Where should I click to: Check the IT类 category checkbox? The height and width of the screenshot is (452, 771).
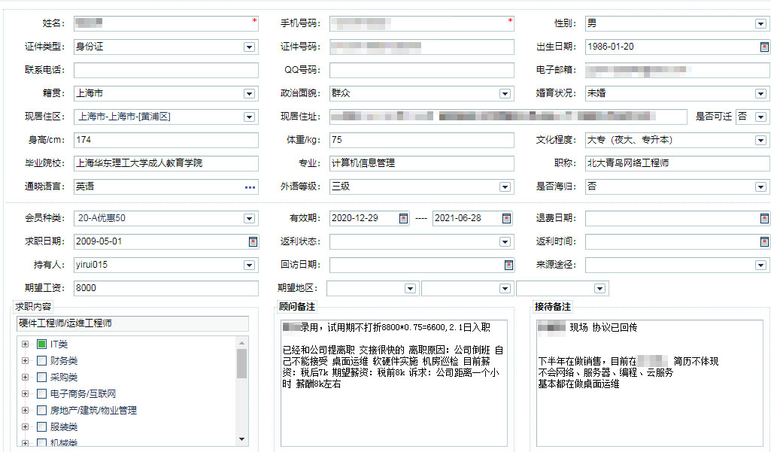coord(42,344)
